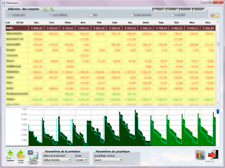Click the Sep. column header
The width and height of the screenshot is (225, 168).
[x=161, y=22]
